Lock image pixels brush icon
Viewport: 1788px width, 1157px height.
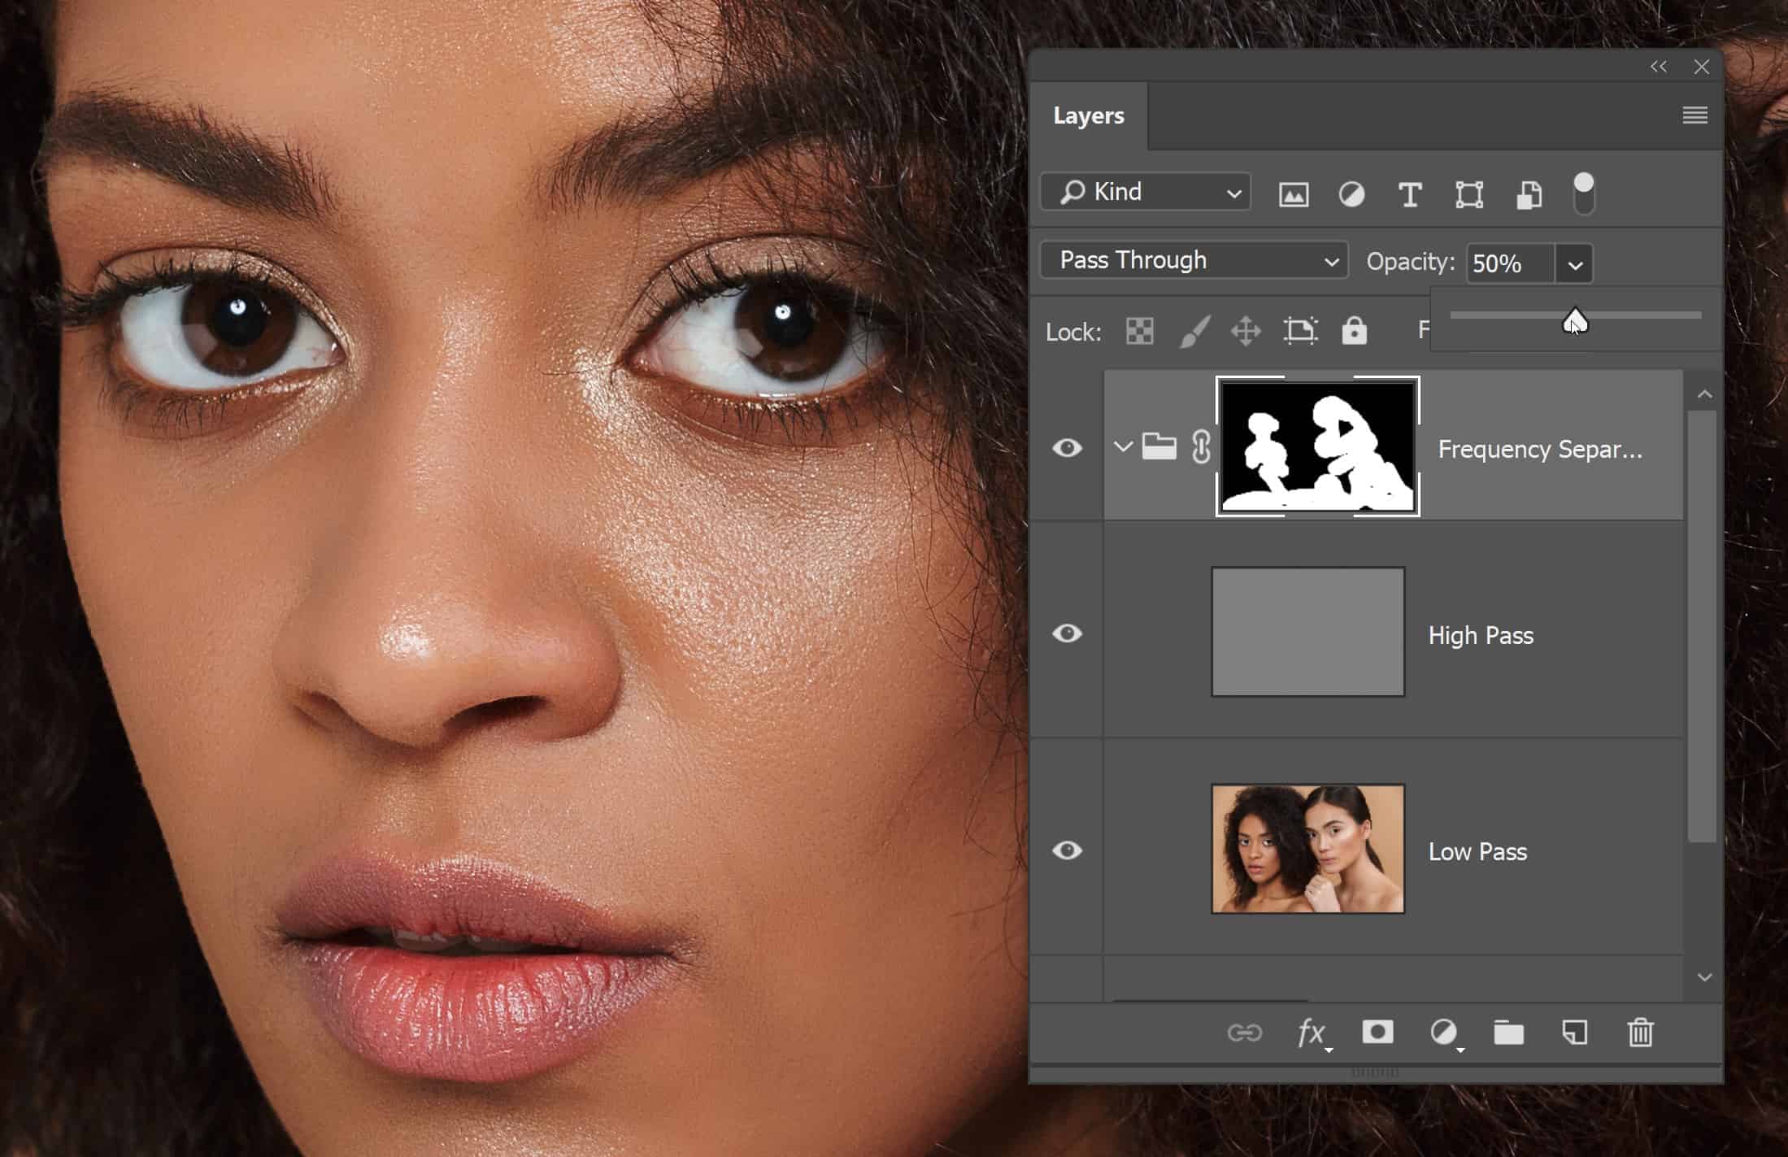point(1194,331)
